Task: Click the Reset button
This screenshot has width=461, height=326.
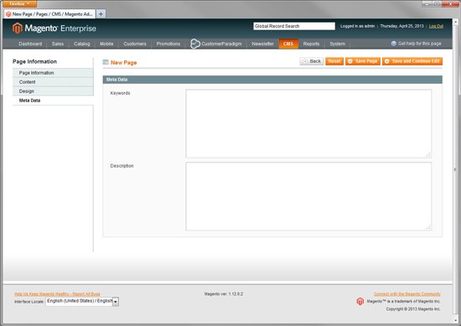Action: [334, 61]
